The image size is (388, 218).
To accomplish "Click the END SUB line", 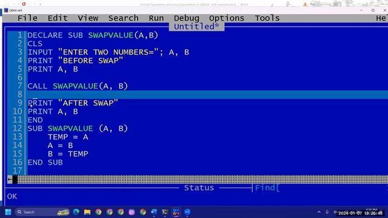I will tap(45, 162).
